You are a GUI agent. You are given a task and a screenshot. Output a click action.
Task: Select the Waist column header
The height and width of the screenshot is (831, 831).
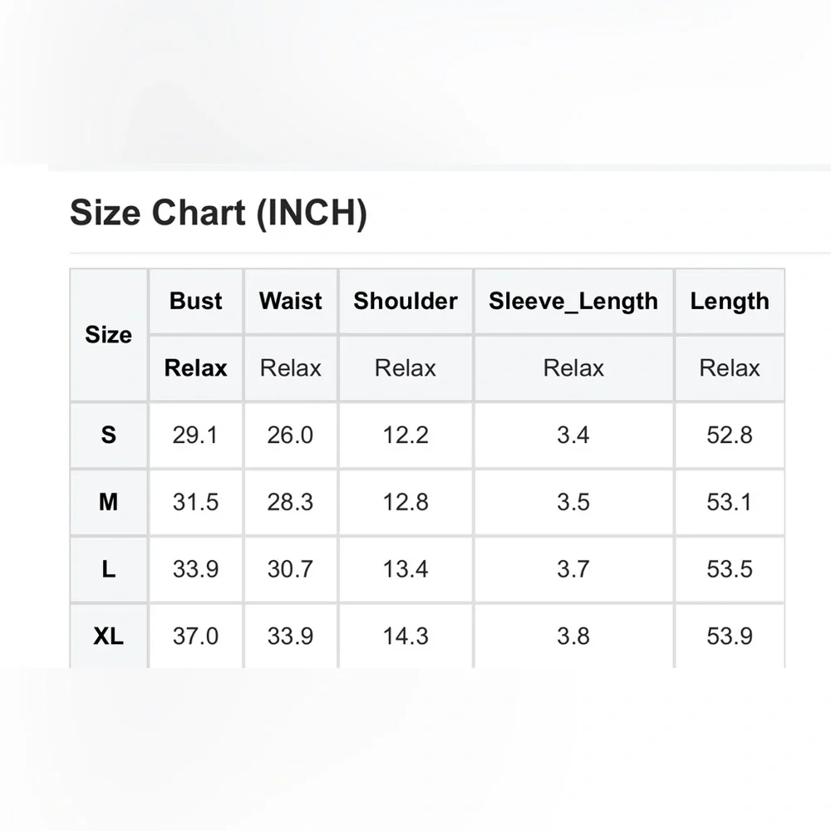click(x=290, y=301)
